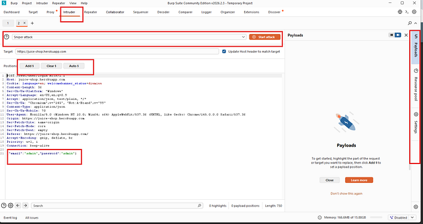This screenshot has width=423, height=224.
Task: Open the Settings sidebar tab
Action: [416, 124]
